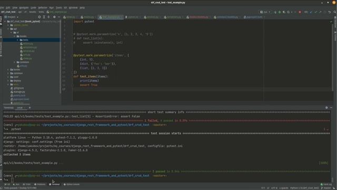
Task: Click the Profile icon in toolbar
Action: (x=289, y=12)
